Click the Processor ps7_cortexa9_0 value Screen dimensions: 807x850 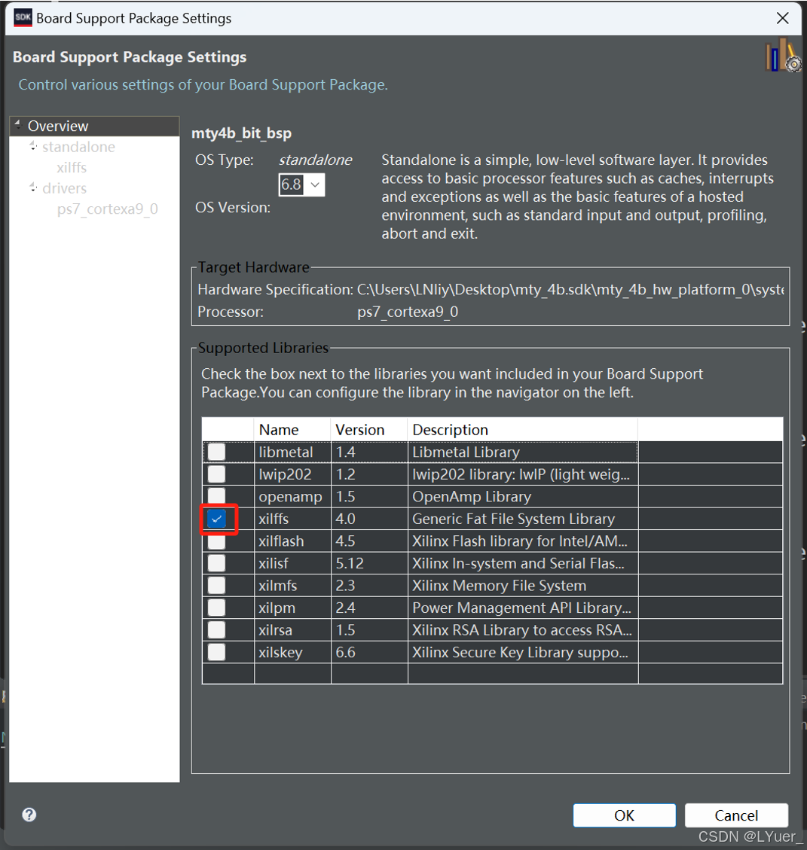[x=408, y=312]
